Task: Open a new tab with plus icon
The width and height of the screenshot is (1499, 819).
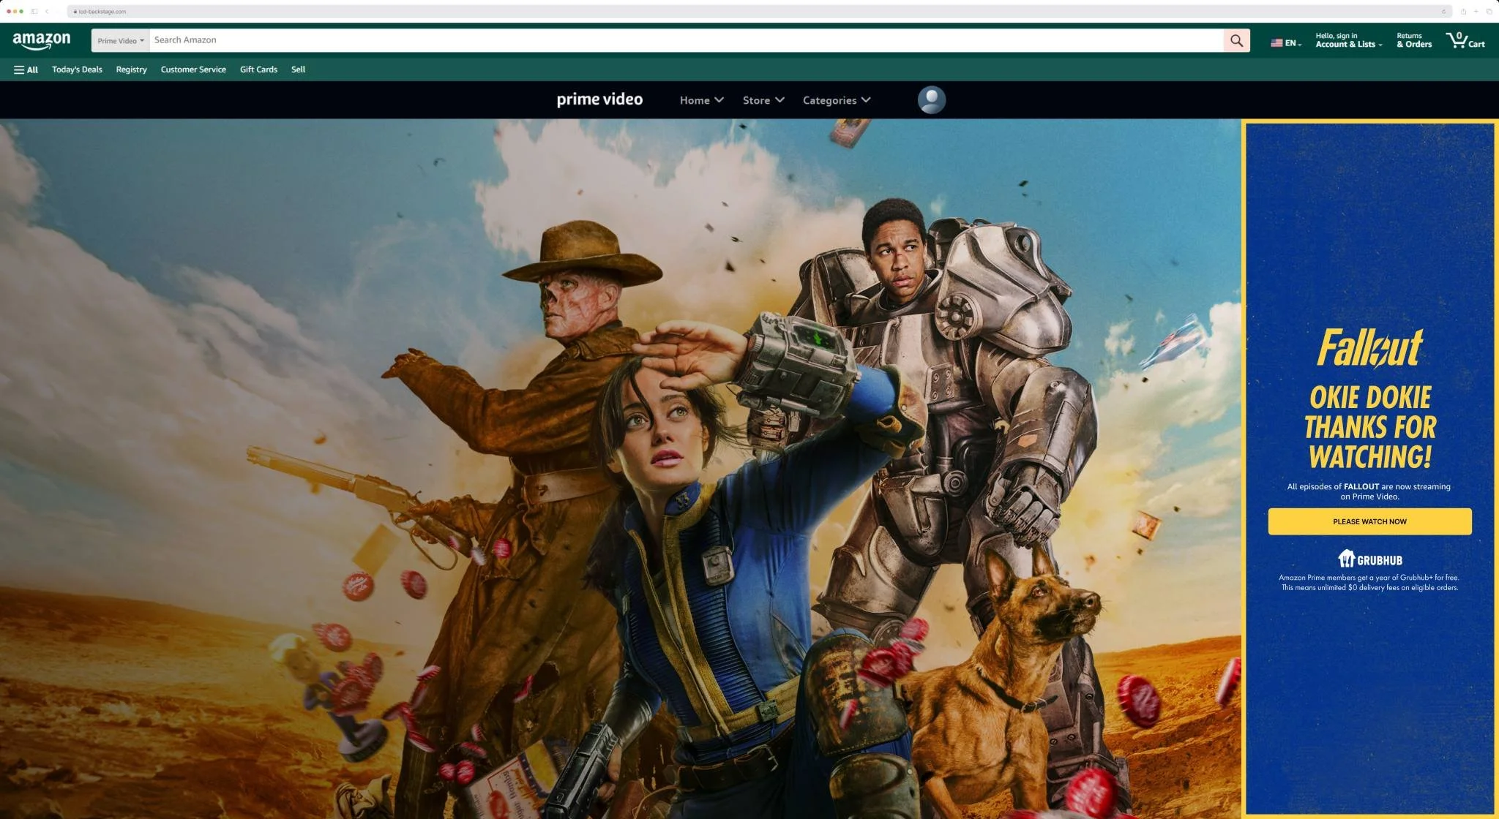Action: pyautogui.click(x=1476, y=11)
